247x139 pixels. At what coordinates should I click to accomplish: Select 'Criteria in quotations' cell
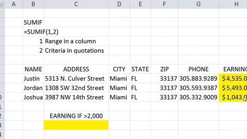coord(76,51)
